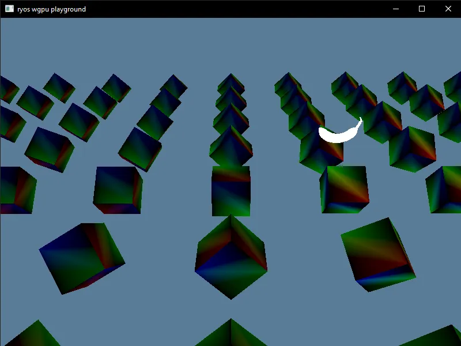Maximize the playground window

(x=421, y=9)
